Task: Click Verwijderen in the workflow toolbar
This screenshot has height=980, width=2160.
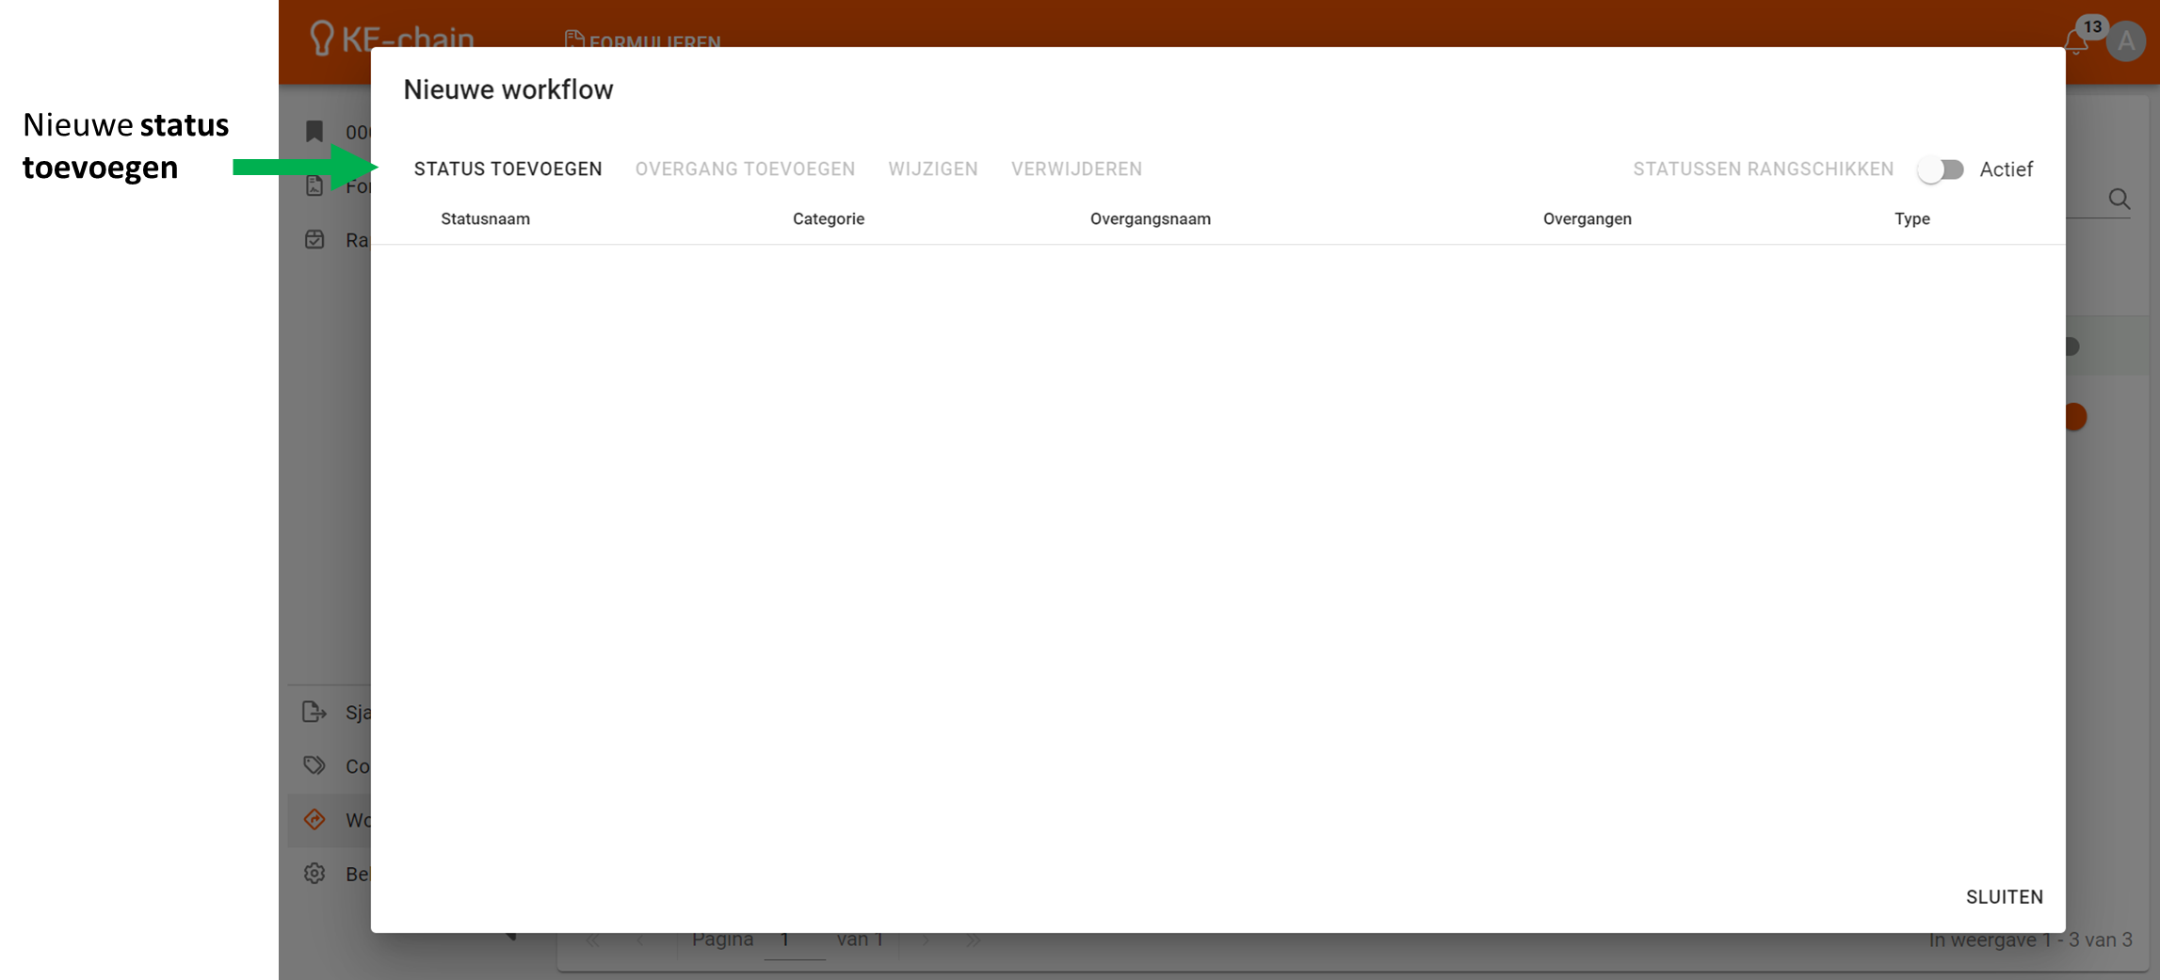Action: click(1076, 169)
